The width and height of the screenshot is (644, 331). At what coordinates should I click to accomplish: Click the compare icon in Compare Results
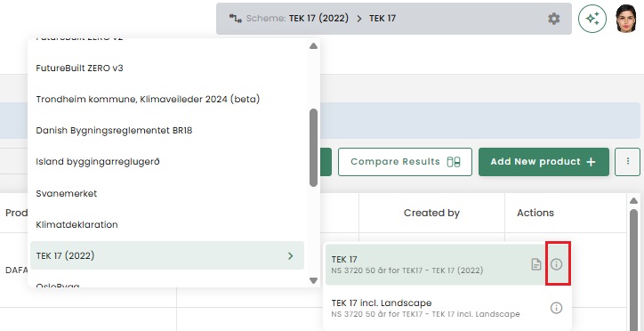click(454, 162)
